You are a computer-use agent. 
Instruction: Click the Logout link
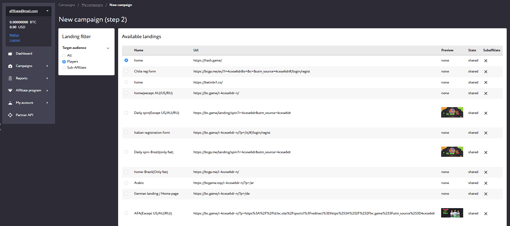coord(15,40)
